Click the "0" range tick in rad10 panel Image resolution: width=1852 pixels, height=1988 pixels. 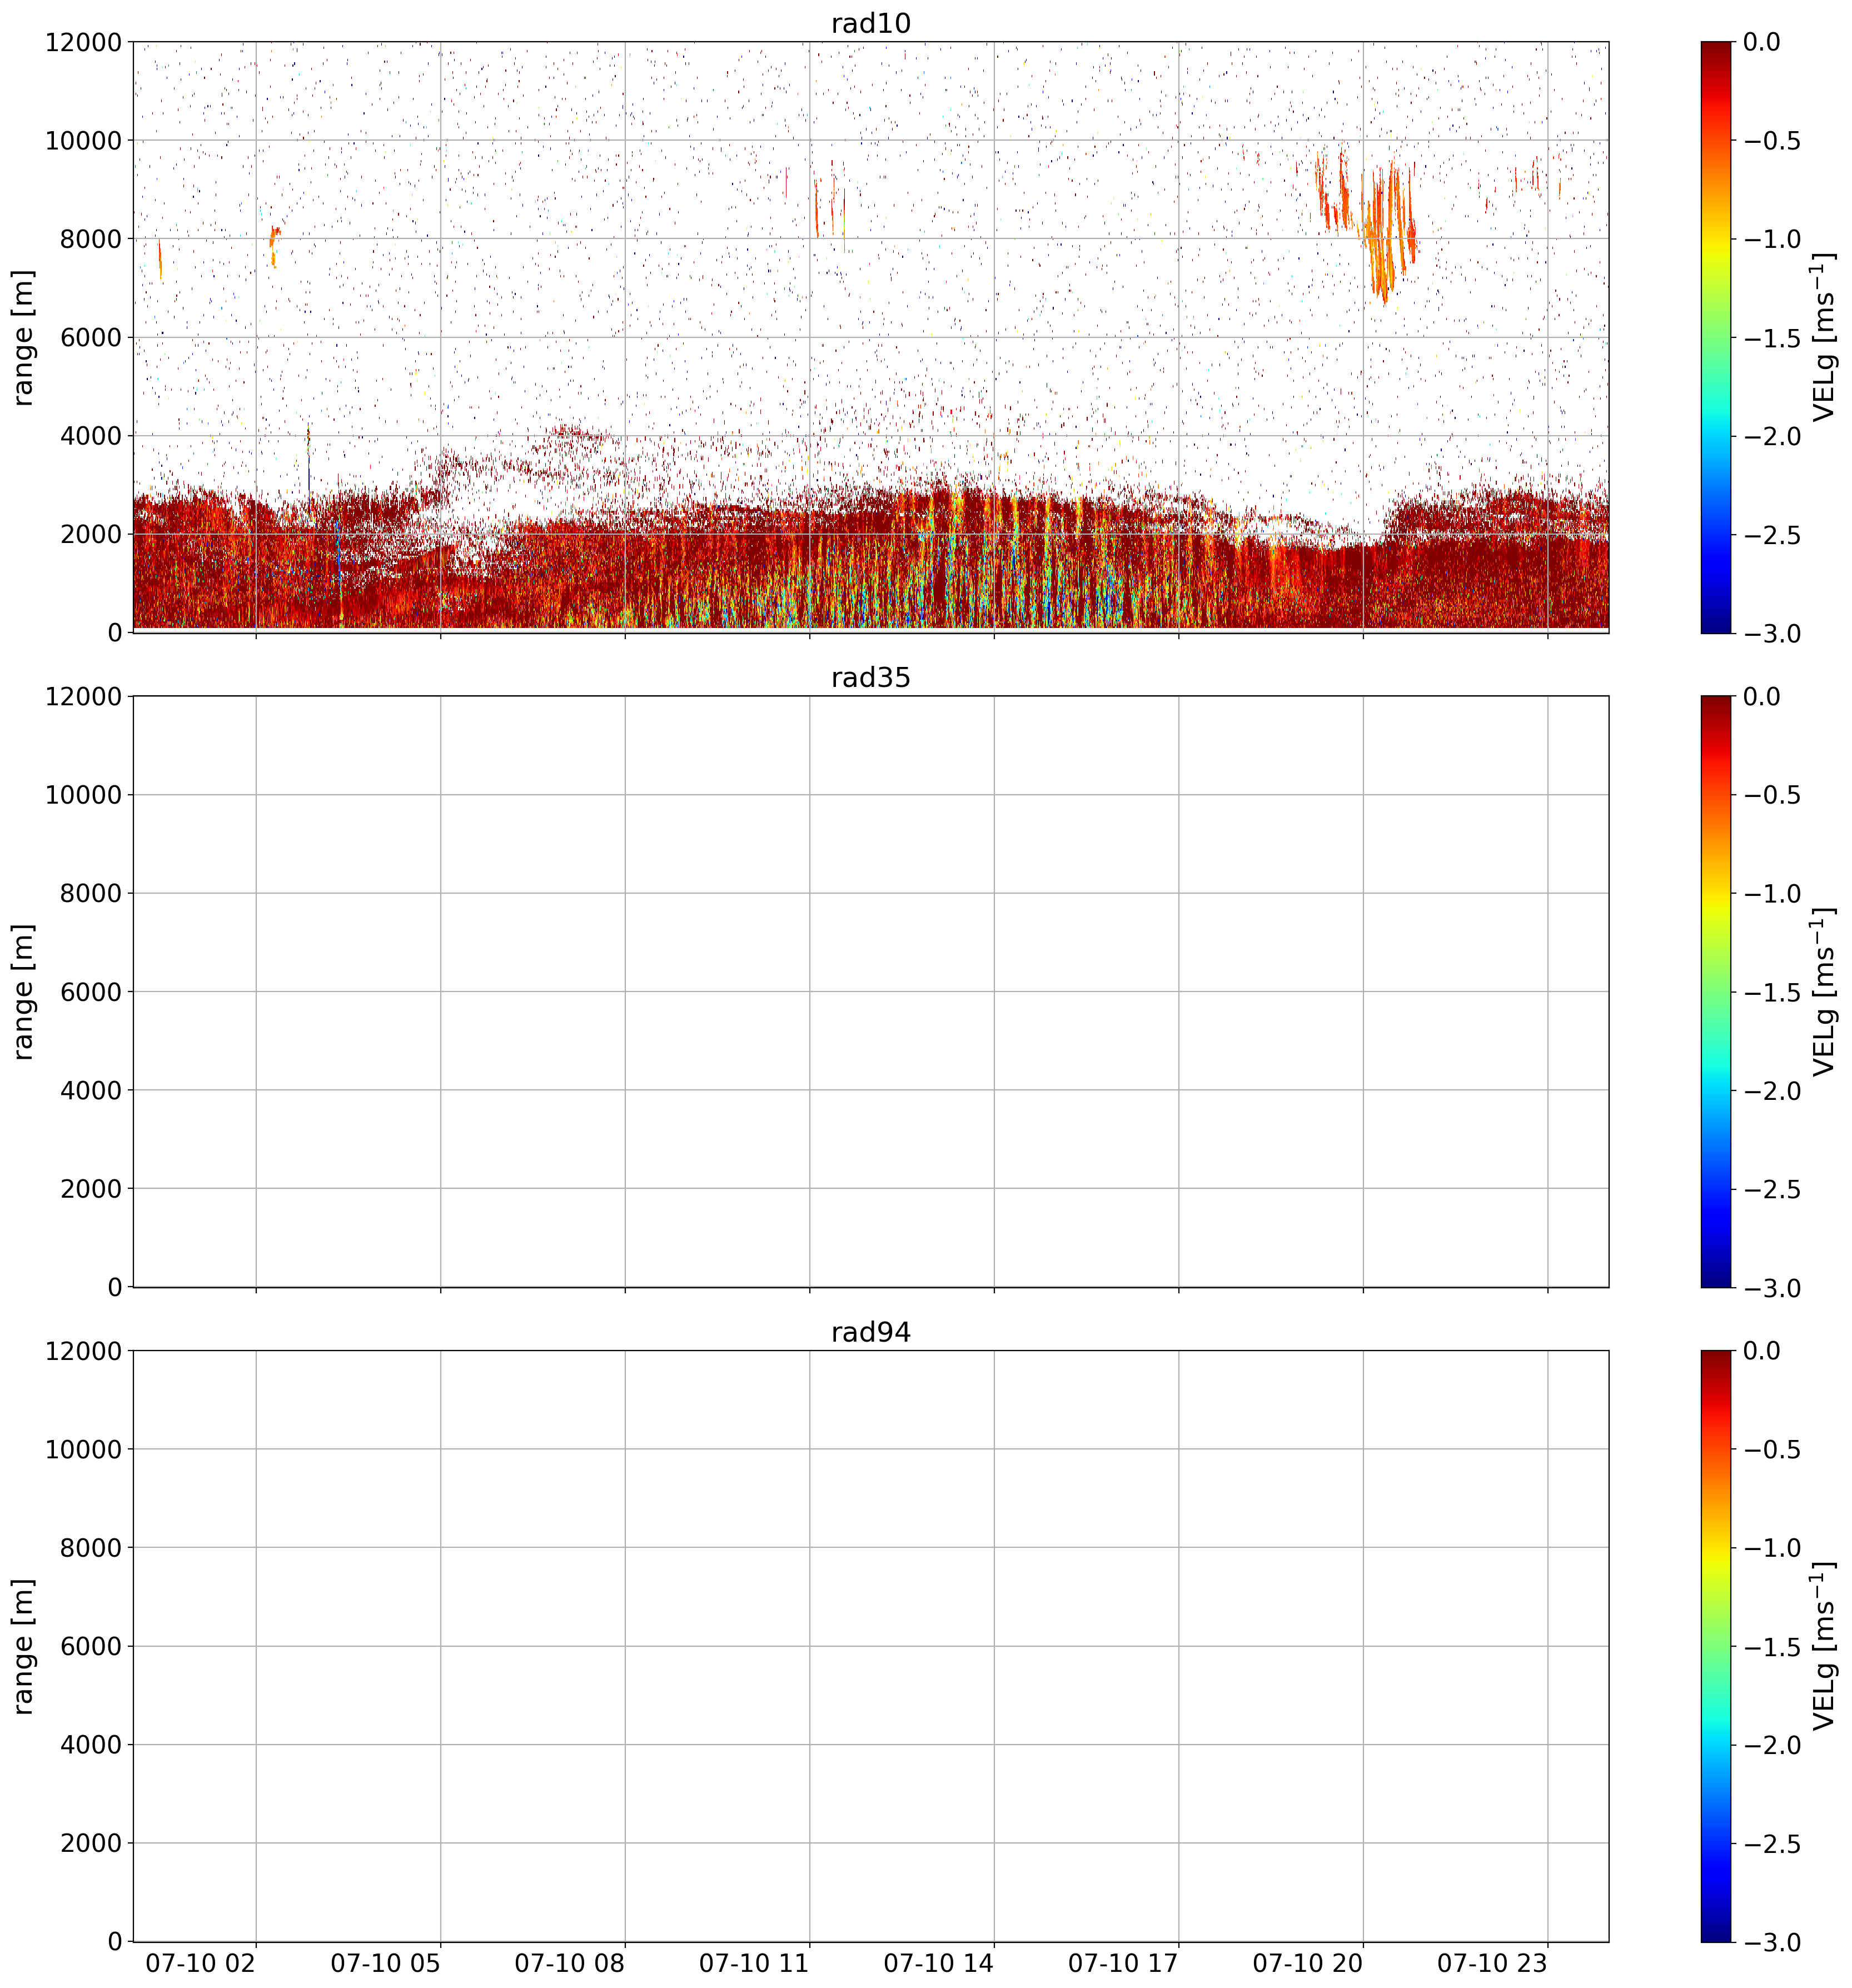(x=114, y=633)
